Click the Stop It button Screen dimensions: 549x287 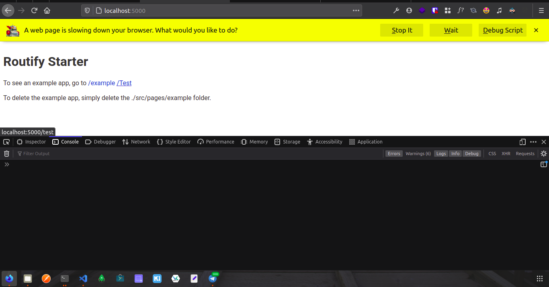(x=401, y=30)
